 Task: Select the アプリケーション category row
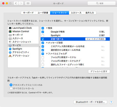point(23,56)
